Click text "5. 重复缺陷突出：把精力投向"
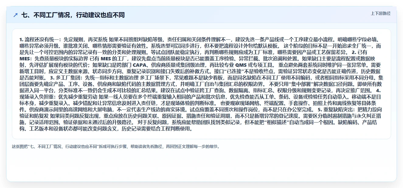403x188 pixels. pos(350,109)
